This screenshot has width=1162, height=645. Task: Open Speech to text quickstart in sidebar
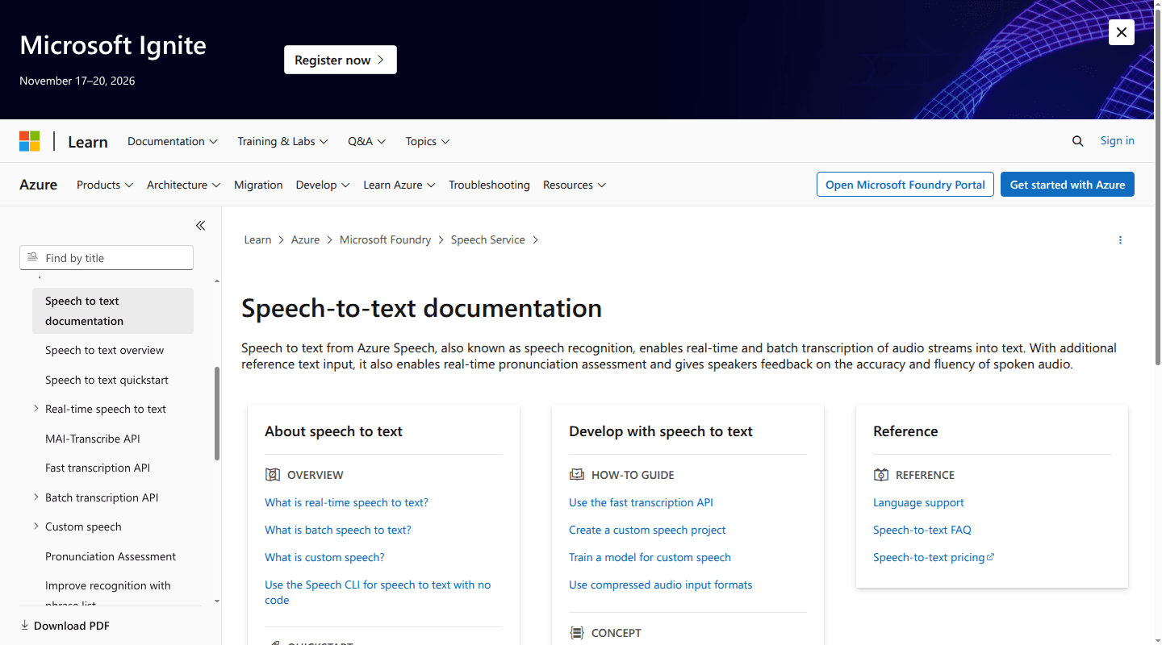[107, 380]
